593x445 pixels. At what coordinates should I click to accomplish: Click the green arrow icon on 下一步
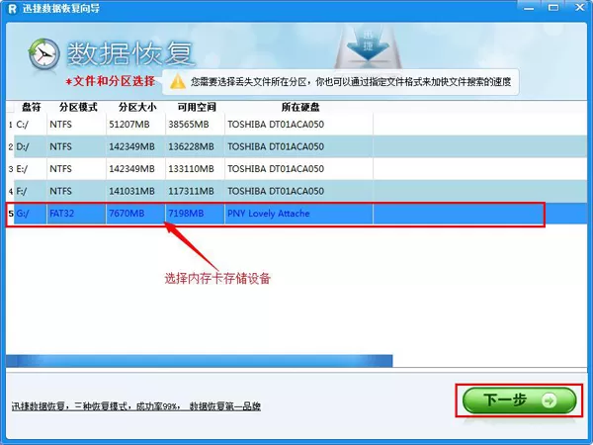550,400
